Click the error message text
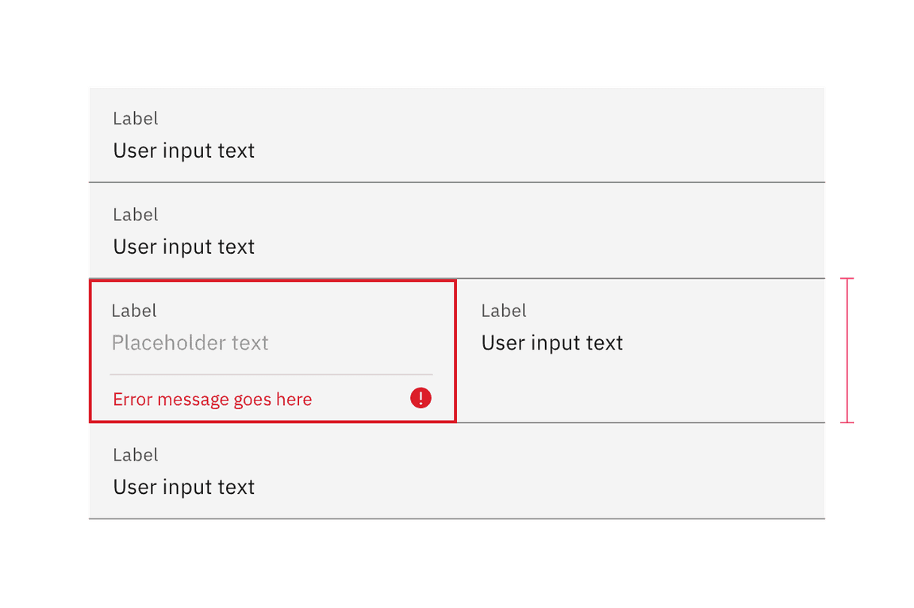This screenshot has width=914, height=608. tap(212, 399)
